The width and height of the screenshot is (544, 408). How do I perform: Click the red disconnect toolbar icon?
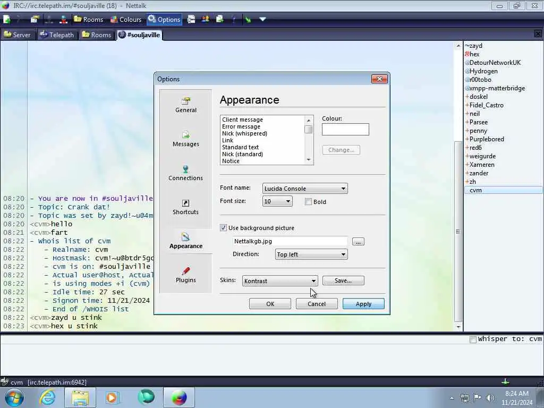[63, 20]
